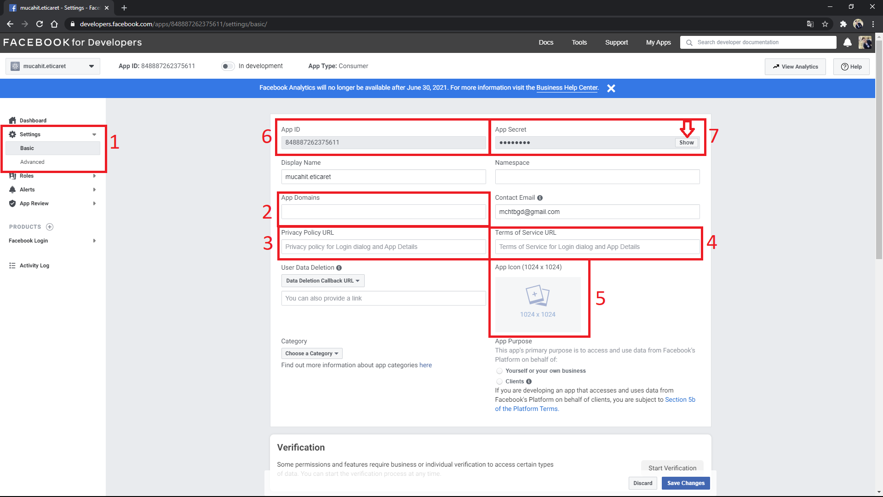The width and height of the screenshot is (883, 497).
Task: Click the developer account profile picture
Action: click(x=865, y=42)
